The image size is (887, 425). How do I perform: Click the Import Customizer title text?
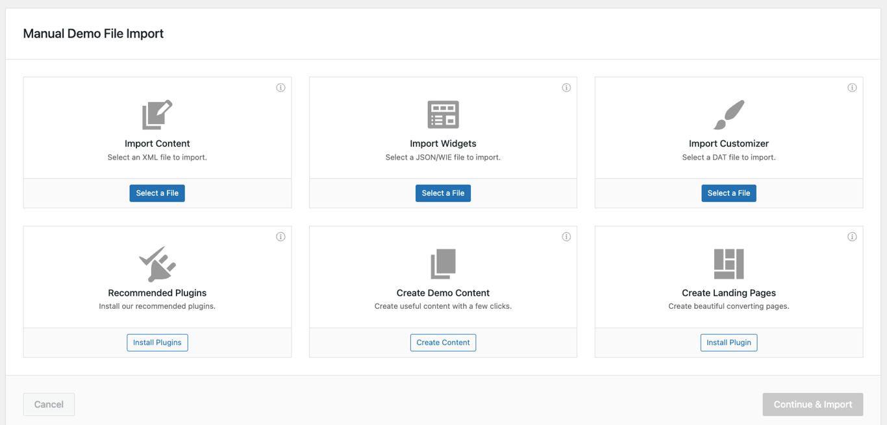[729, 143]
